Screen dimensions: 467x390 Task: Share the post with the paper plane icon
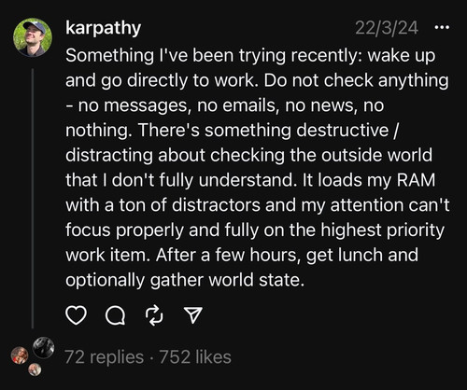pos(193,315)
